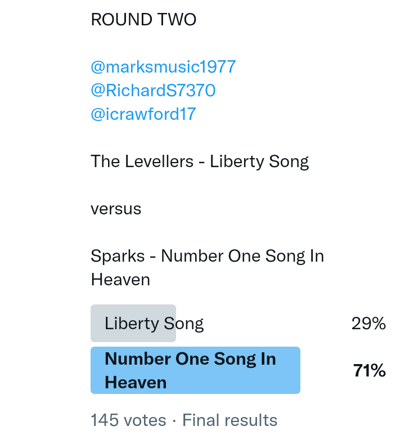Select the Number One Song In Heaven poll option
The width and height of the screenshot is (405, 435).
190,359
